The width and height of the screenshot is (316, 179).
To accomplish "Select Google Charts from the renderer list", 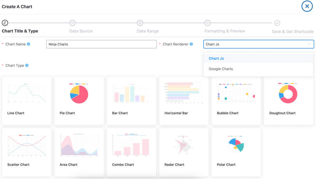I will point(221,69).
